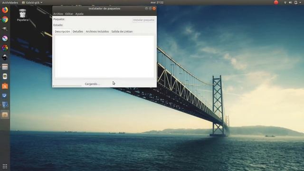Open Firefox from the dock
Screen dimensions: 304x171
pos(5,10)
